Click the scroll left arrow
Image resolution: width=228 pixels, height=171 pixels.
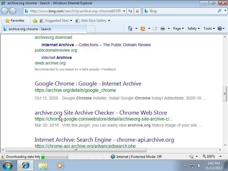[3, 150]
